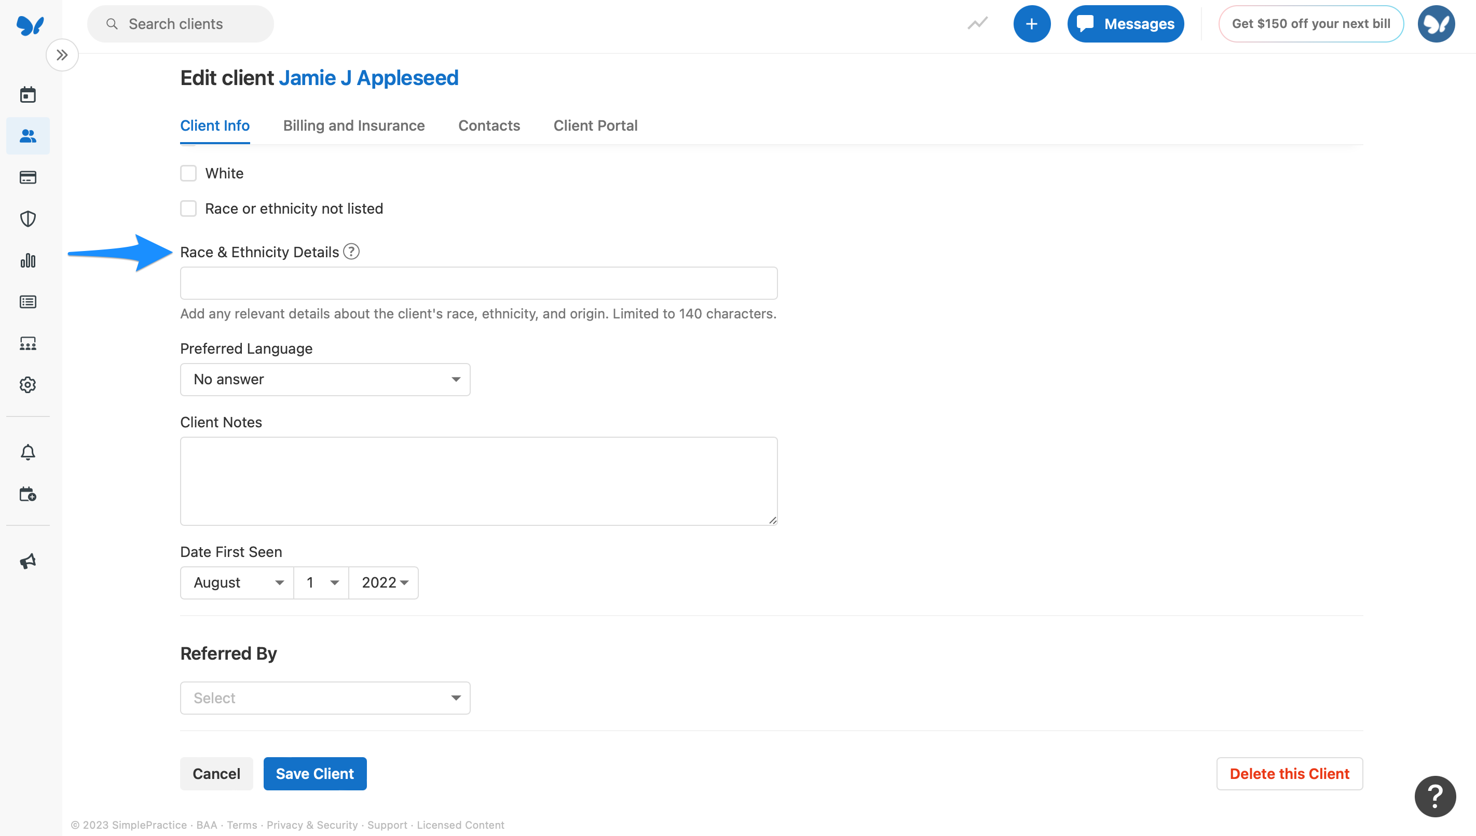
Task: View Analytics using the bar chart icon
Action: click(28, 261)
